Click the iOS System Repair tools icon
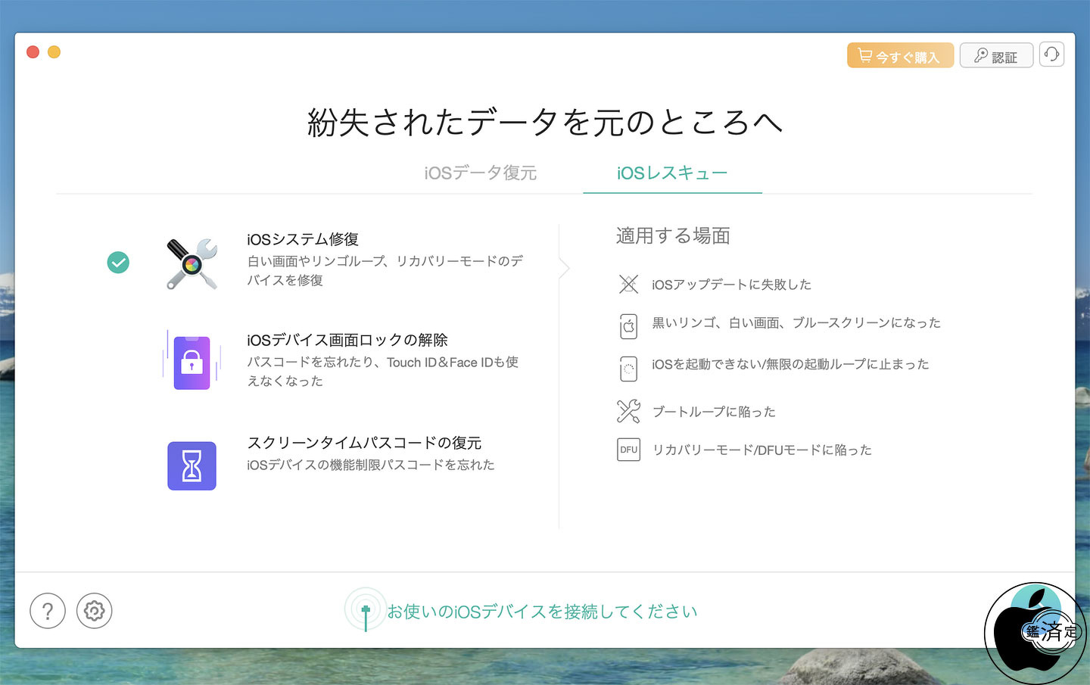1090x685 pixels. (192, 263)
